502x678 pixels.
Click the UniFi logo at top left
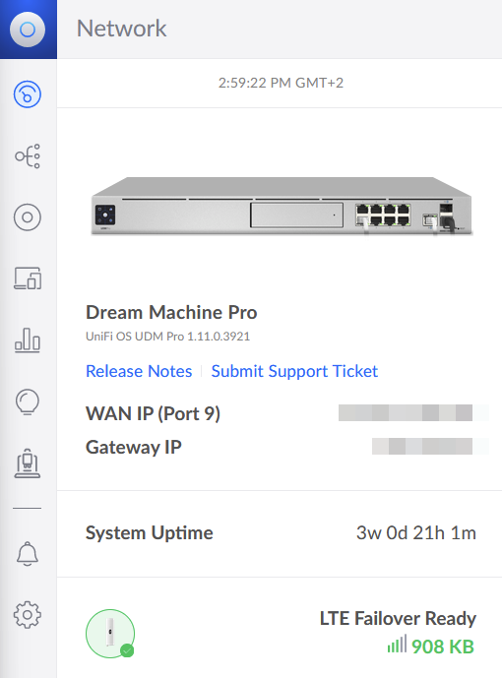[x=28, y=30]
